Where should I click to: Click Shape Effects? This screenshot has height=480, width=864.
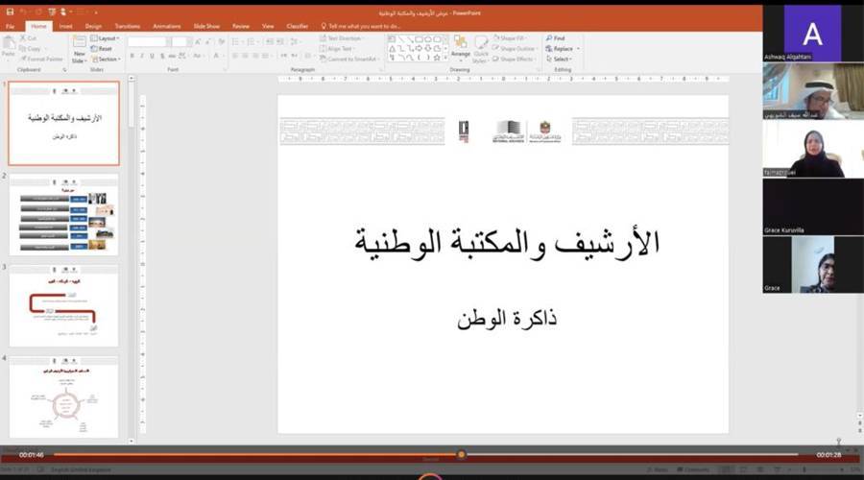pyautogui.click(x=513, y=59)
